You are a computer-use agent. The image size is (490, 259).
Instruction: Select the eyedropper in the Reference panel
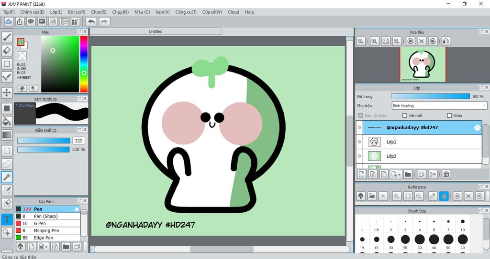432,196
